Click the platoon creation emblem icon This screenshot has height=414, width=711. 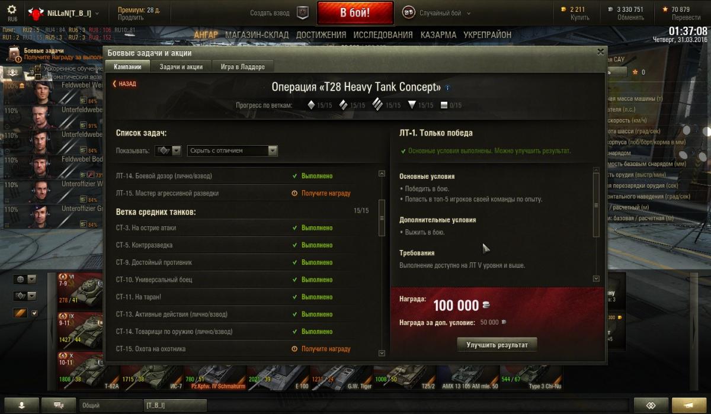(x=303, y=12)
